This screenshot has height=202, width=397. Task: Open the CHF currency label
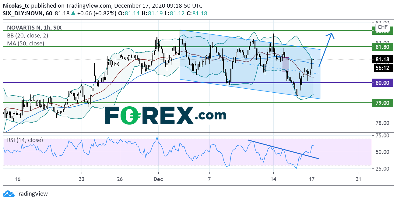click(382, 27)
